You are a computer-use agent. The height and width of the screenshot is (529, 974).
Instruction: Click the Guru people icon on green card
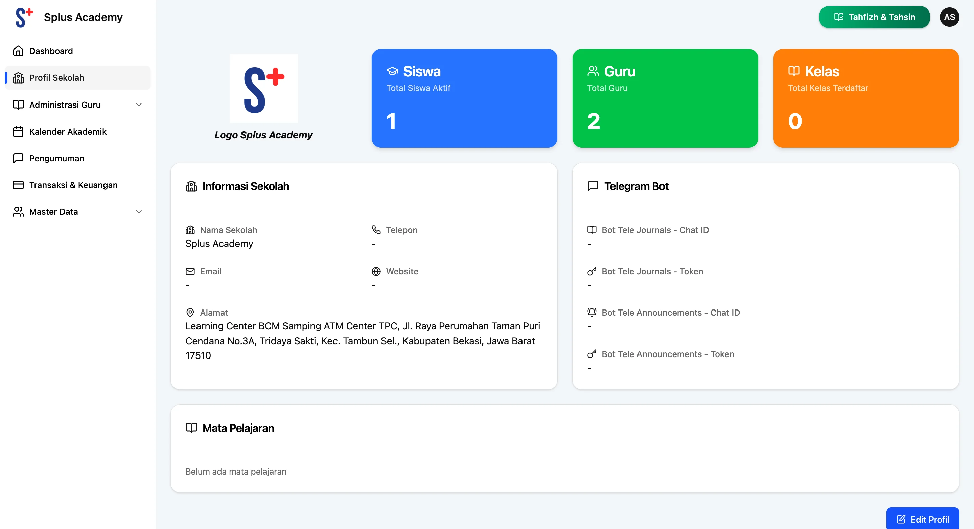click(x=593, y=71)
